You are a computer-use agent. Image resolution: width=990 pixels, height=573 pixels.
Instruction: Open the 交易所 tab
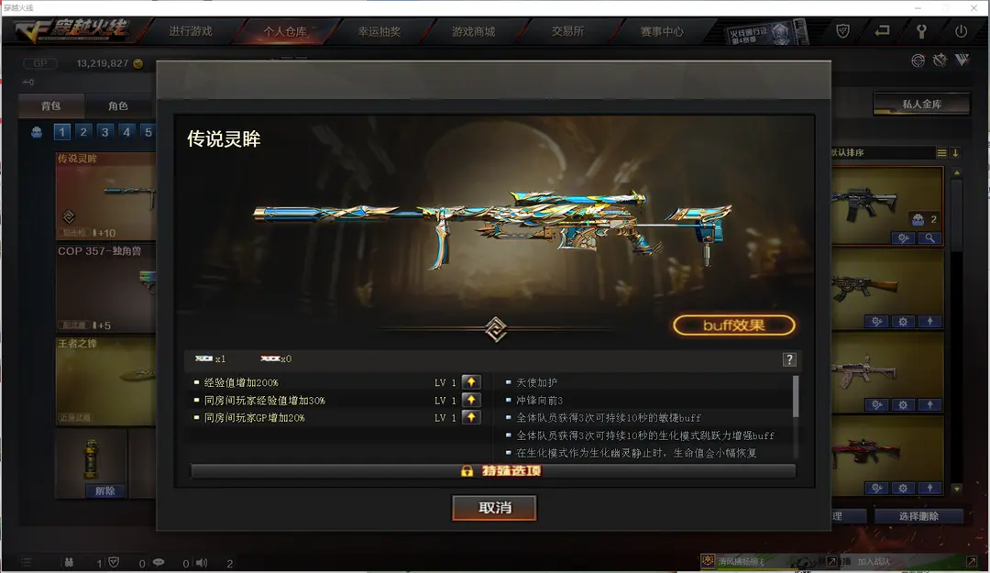pyautogui.click(x=567, y=31)
